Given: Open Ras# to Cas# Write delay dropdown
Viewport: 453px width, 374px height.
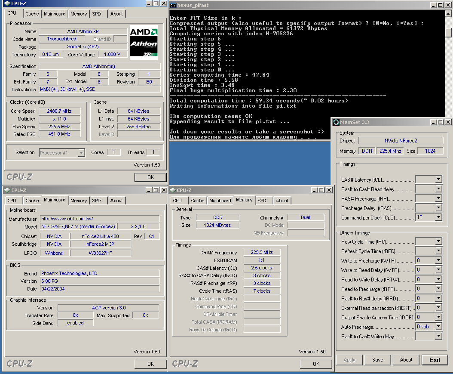Looking at the screenshot, I should [x=438, y=336].
